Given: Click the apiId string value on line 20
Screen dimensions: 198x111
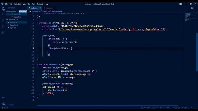Looking at the screenshot, I should coord(83,26).
